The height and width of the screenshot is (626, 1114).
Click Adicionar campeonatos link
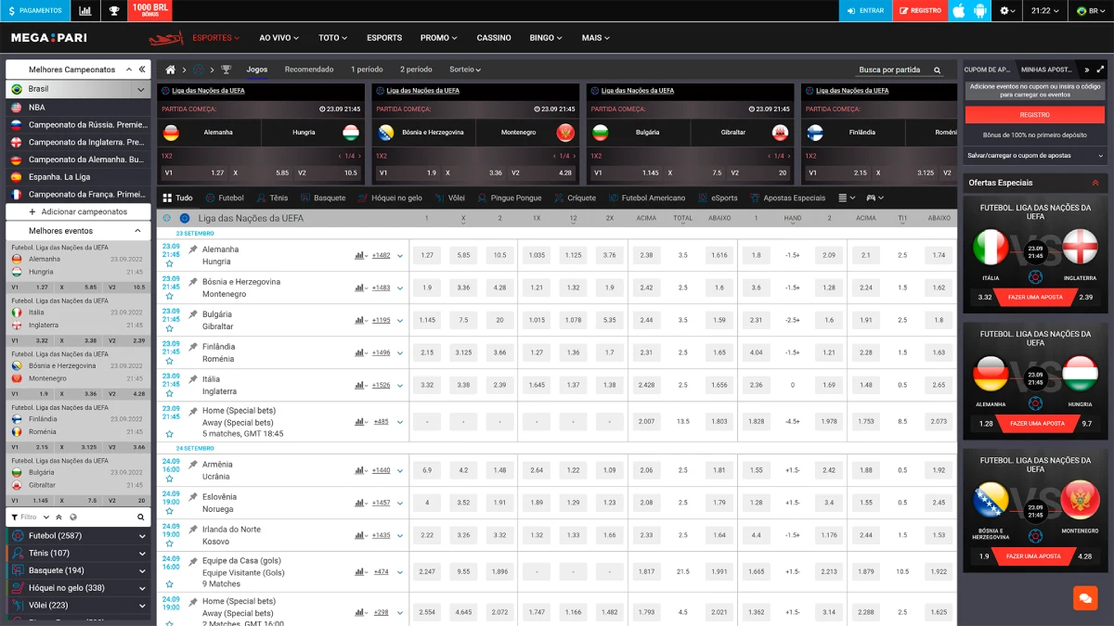click(x=78, y=212)
